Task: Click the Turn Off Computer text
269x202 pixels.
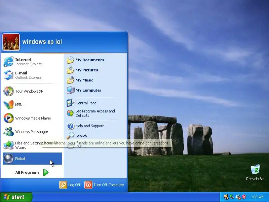Action: pos(109,185)
